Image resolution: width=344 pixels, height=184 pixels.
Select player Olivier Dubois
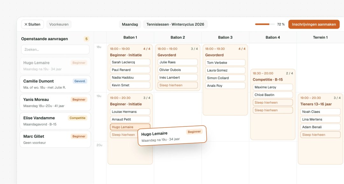178,70
